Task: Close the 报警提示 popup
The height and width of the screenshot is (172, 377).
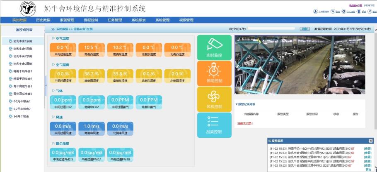Action: (370, 141)
